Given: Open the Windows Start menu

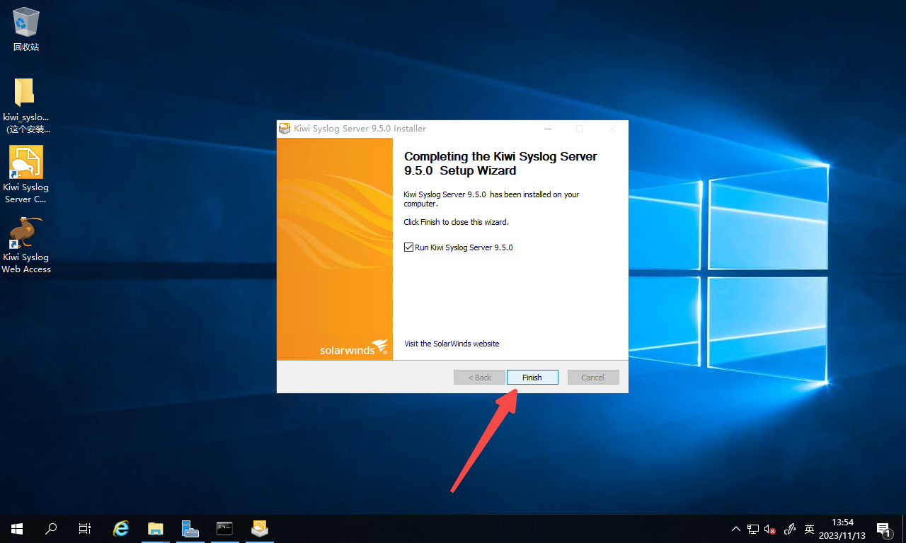Looking at the screenshot, I should pos(17,529).
